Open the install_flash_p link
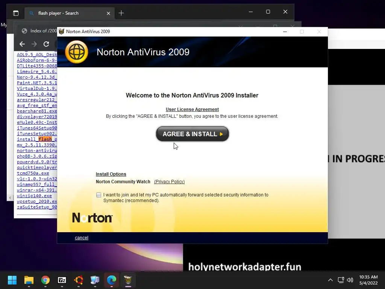Image resolution: width=385 pixels, height=289 pixels. click(37, 139)
